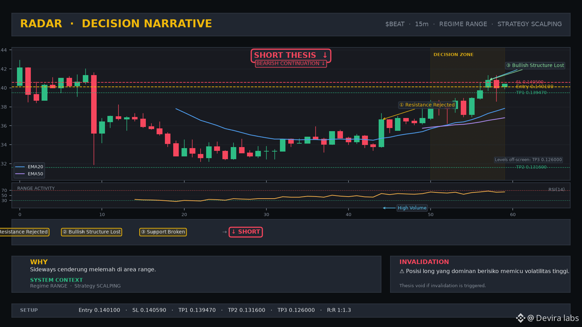The image size is (582, 327).
Task: Click TP1 0.139470 in SETUP bar
Action: pyautogui.click(x=197, y=310)
